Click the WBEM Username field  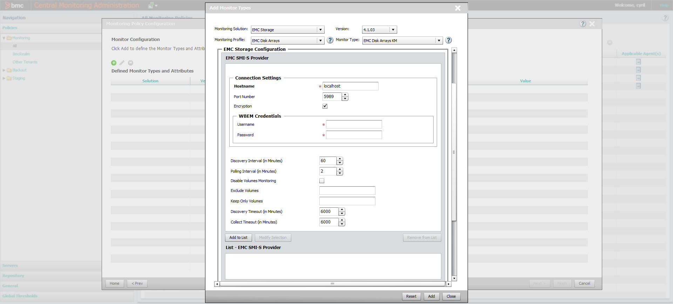pos(354,124)
